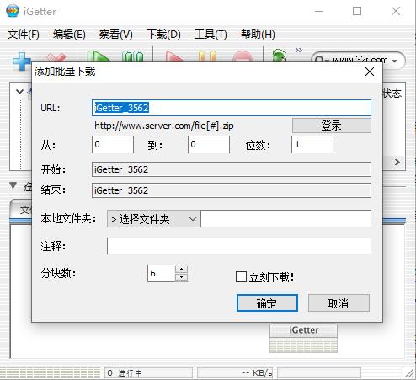
Task: Click the 从 start number field
Action: point(113,144)
